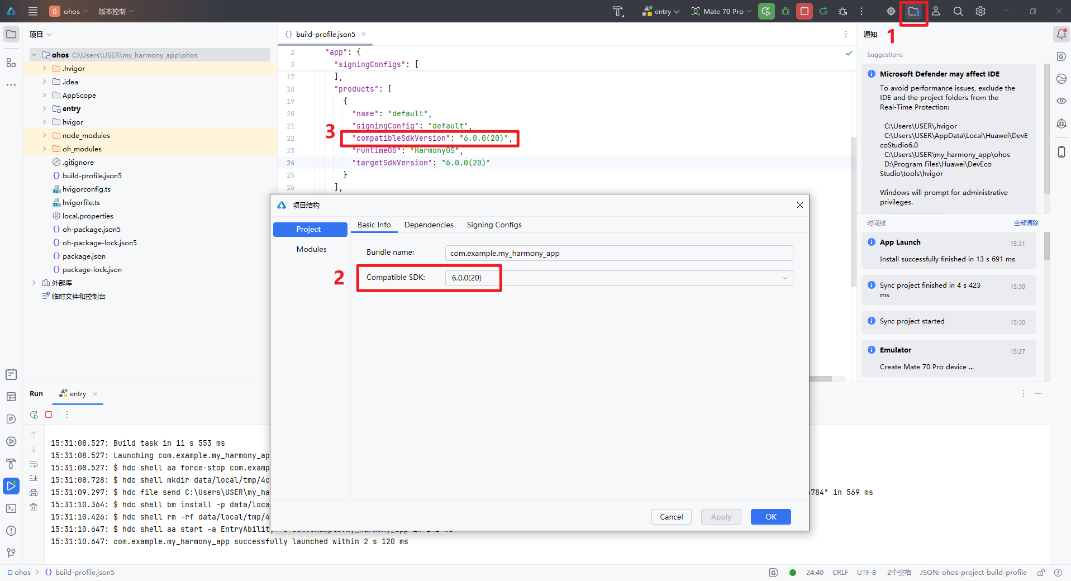1071x581 pixels.
Task: Rerun entry in the Run panel
Action: [x=34, y=415]
